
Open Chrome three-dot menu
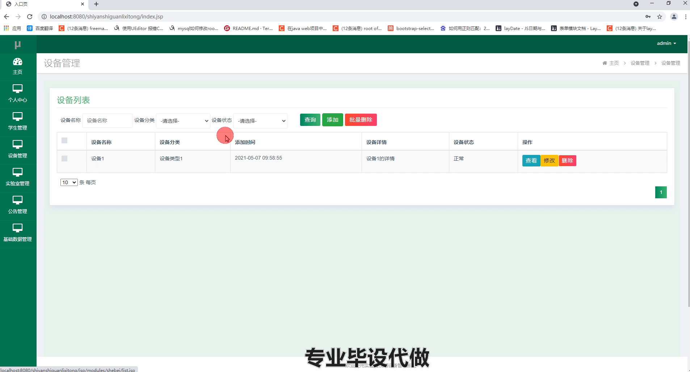(686, 17)
